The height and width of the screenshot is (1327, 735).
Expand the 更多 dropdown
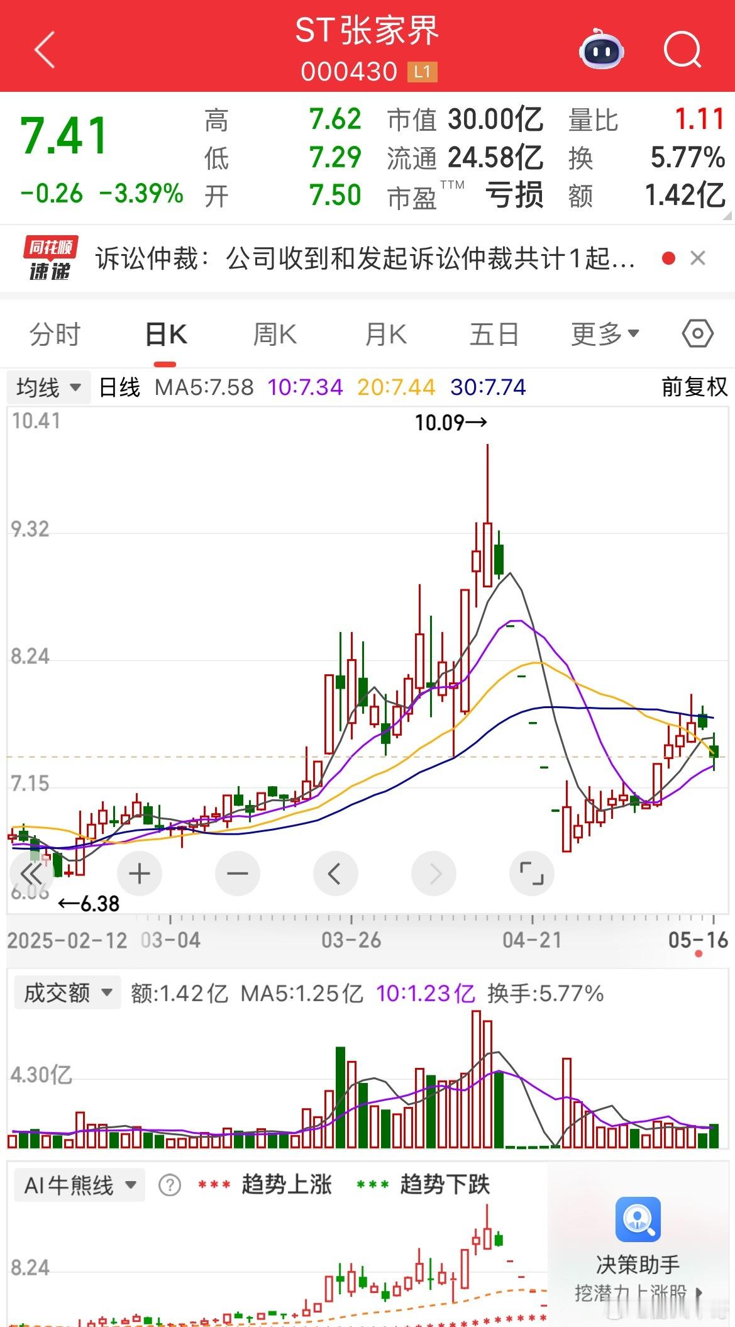(x=605, y=334)
